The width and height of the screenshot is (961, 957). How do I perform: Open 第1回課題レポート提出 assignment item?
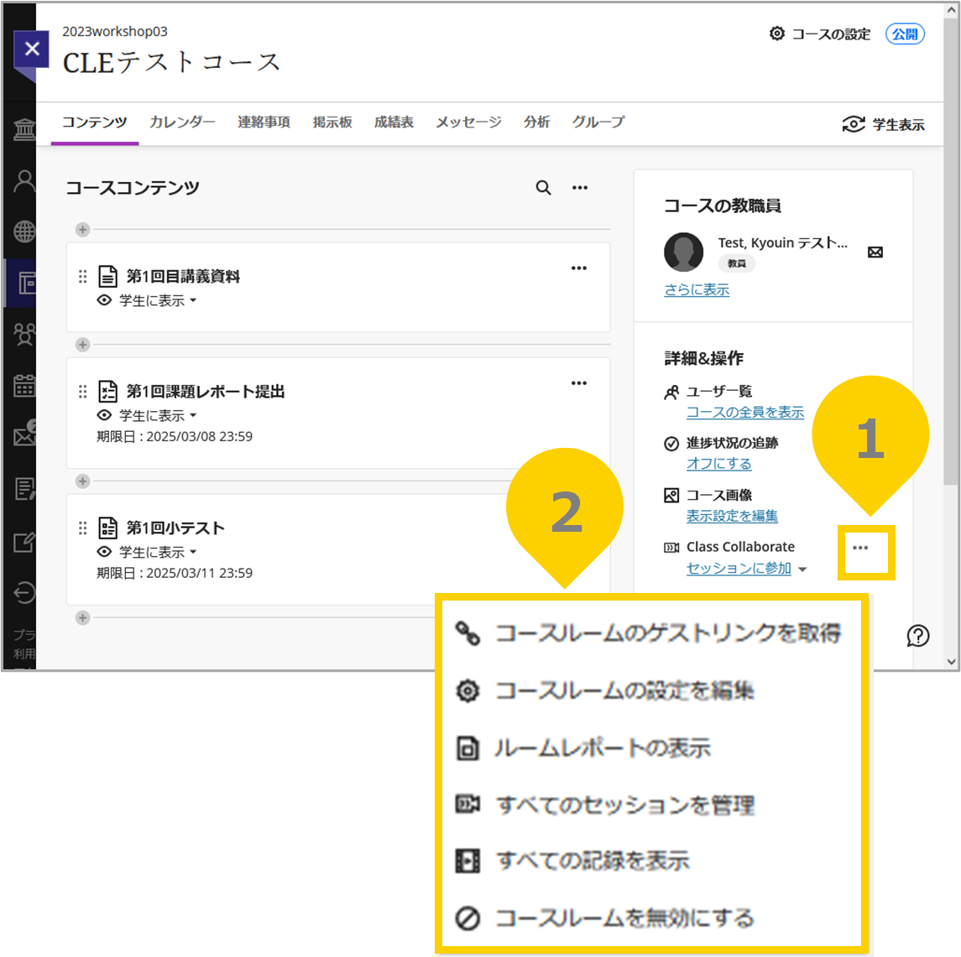(206, 391)
